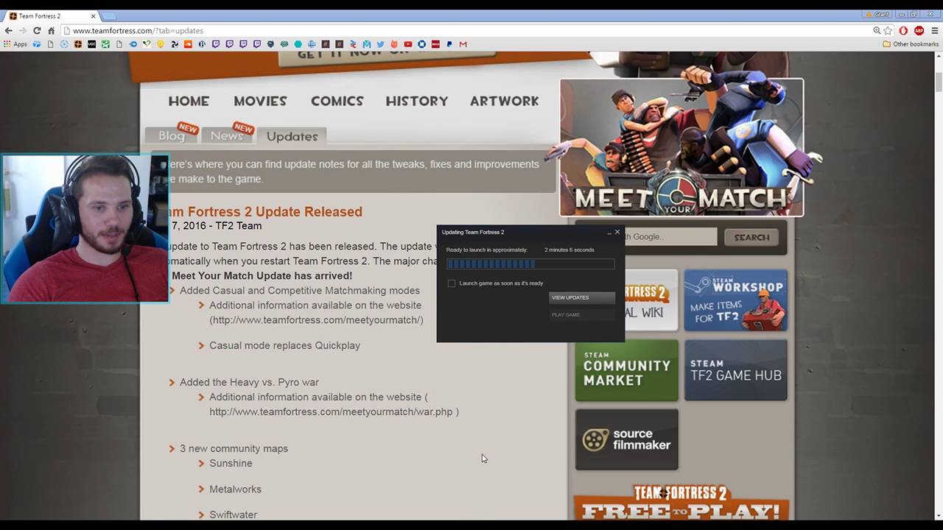The height and width of the screenshot is (530, 943).
Task: Open the yellow lightbulb bookmark icon
Action: pyautogui.click(x=161, y=44)
